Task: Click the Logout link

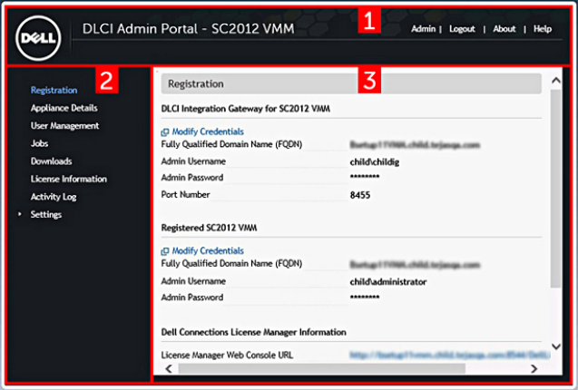Action: pyautogui.click(x=462, y=29)
